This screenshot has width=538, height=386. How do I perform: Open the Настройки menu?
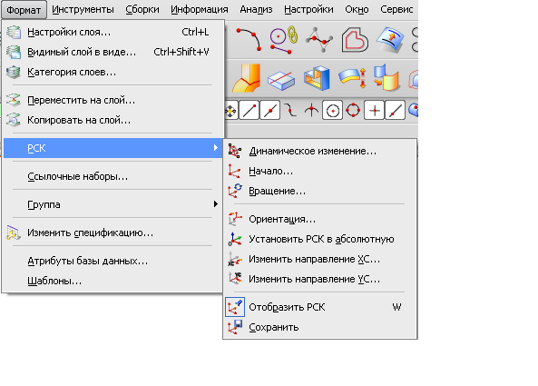pyautogui.click(x=308, y=10)
